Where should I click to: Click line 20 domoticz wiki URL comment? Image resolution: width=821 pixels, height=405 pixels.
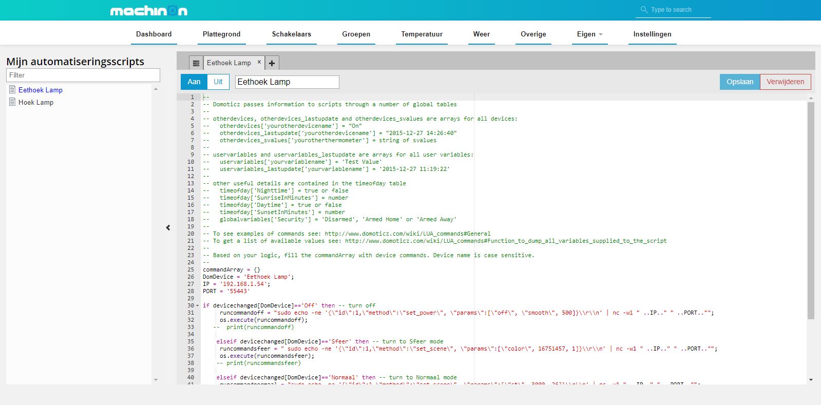408,234
